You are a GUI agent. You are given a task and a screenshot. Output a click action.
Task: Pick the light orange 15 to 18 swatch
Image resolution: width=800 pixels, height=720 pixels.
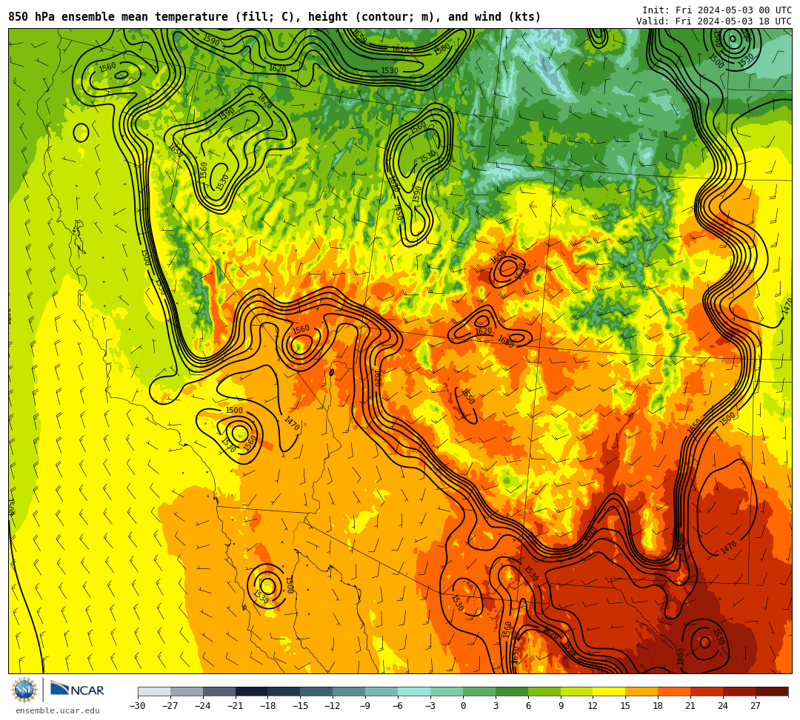pyautogui.click(x=641, y=691)
